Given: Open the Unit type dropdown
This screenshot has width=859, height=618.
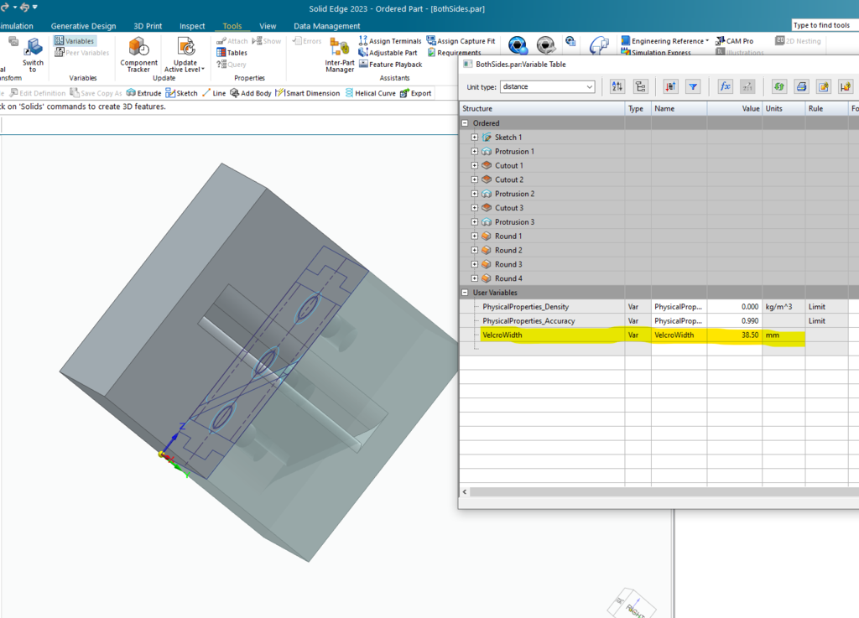Looking at the screenshot, I should (590, 86).
